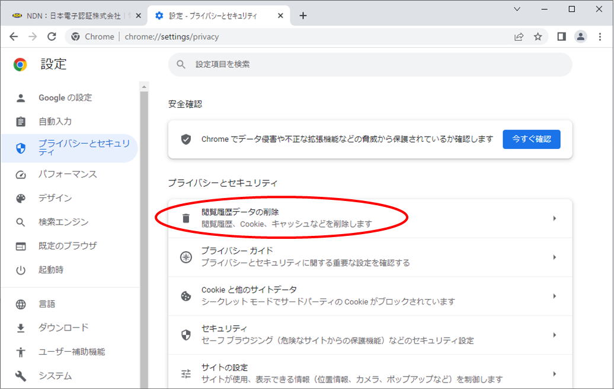Close the 設定 settings tab

coord(280,16)
